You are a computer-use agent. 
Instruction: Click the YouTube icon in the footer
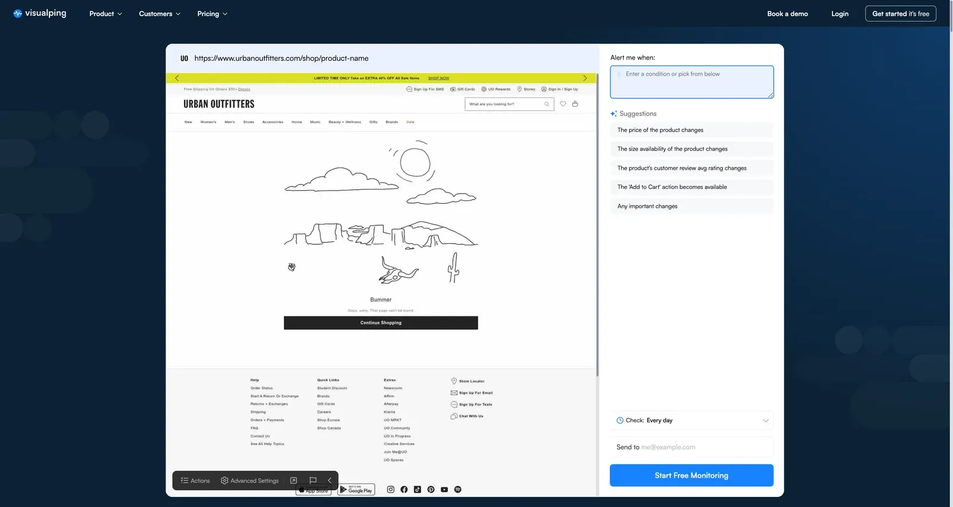(x=444, y=490)
